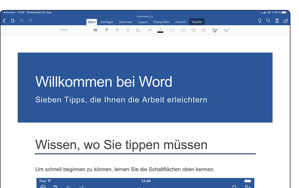Open the Ansicht tab
This screenshot has width=299, height=188.
[x=180, y=22]
